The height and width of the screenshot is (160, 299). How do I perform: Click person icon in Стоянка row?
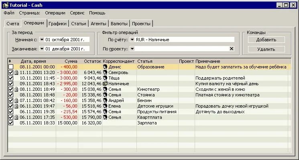[x=105, y=95]
